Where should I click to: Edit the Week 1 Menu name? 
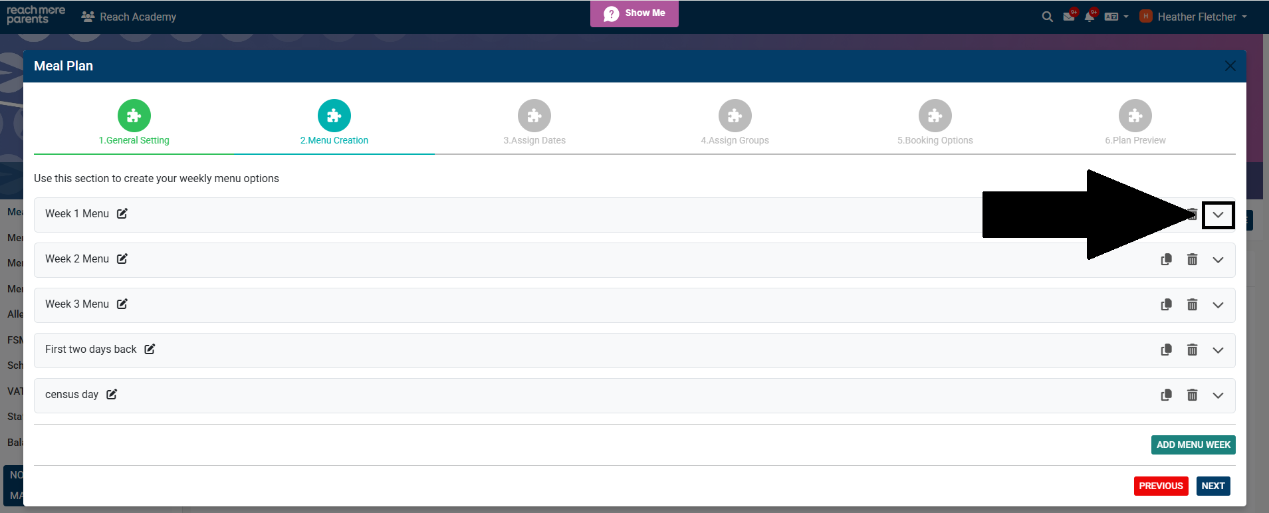coord(122,213)
